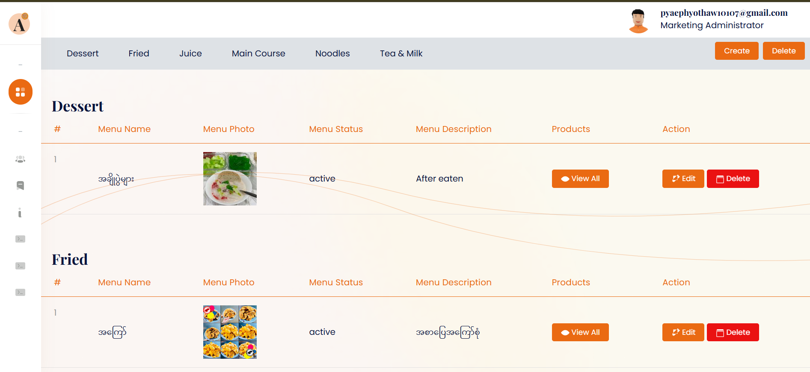Open the bookmark sidebar icon
This screenshot has height=372, width=810.
pyautogui.click(x=20, y=185)
